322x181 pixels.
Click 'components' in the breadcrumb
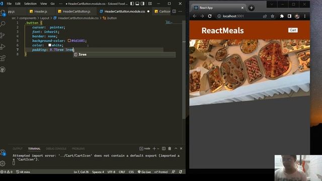[28, 18]
